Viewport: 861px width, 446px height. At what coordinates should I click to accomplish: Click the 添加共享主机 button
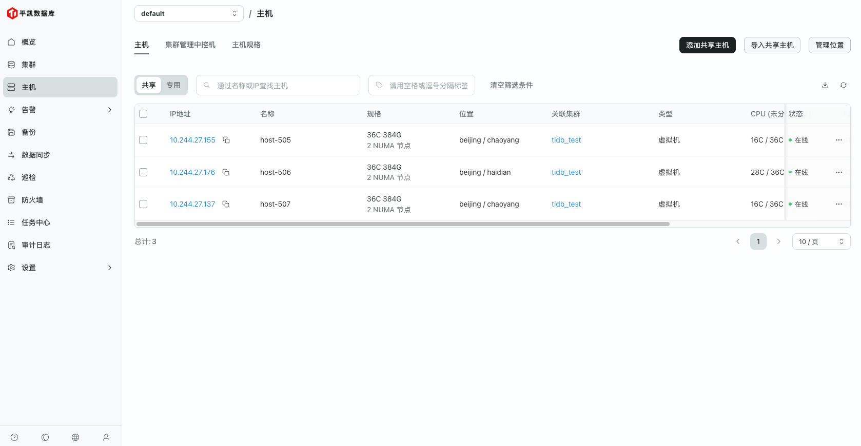tap(707, 45)
